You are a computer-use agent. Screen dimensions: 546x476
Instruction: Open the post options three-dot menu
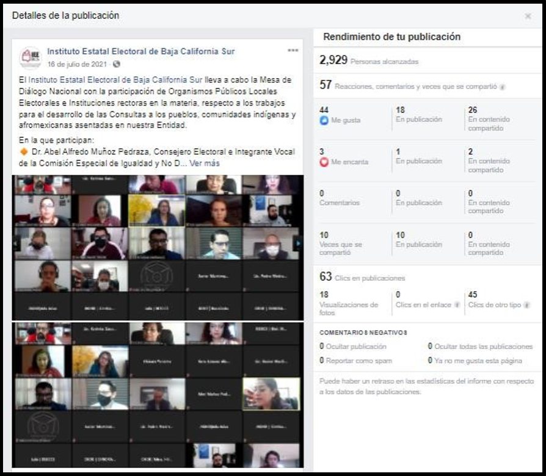293,50
